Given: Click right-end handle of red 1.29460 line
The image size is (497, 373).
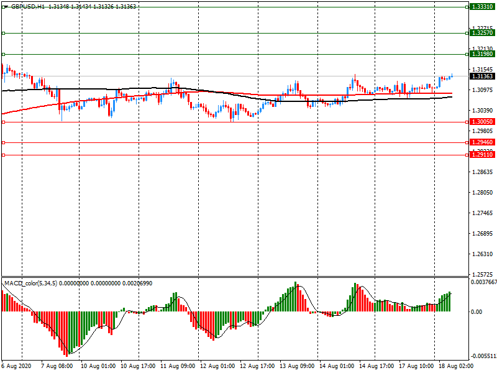Looking at the screenshot, I should pos(467,143).
